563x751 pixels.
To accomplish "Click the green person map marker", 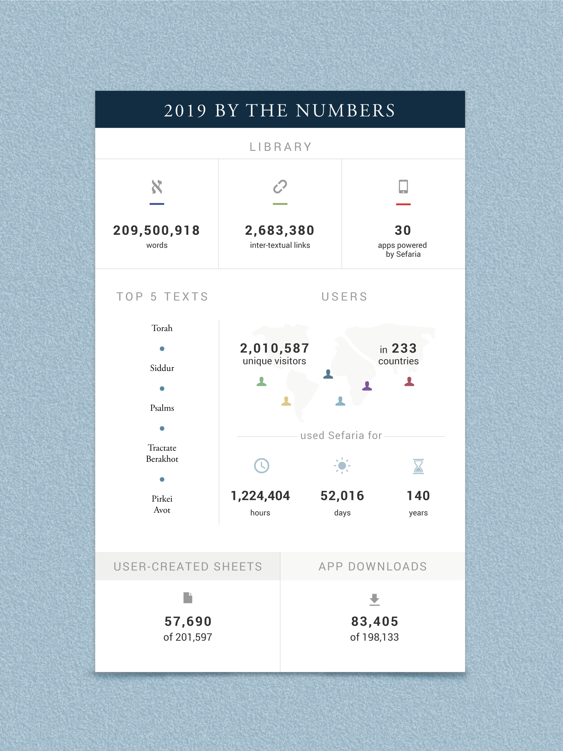I will (x=262, y=382).
